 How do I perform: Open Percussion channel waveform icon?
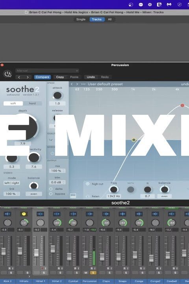point(89,214)
